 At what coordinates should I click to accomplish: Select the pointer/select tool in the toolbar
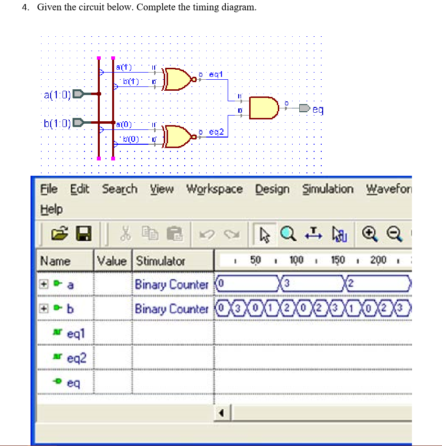coord(265,234)
